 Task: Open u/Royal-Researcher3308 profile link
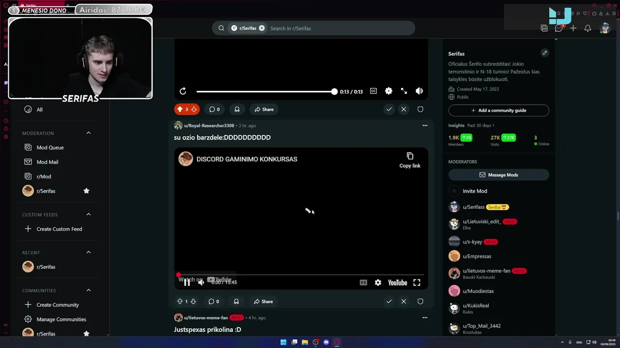[x=209, y=126]
